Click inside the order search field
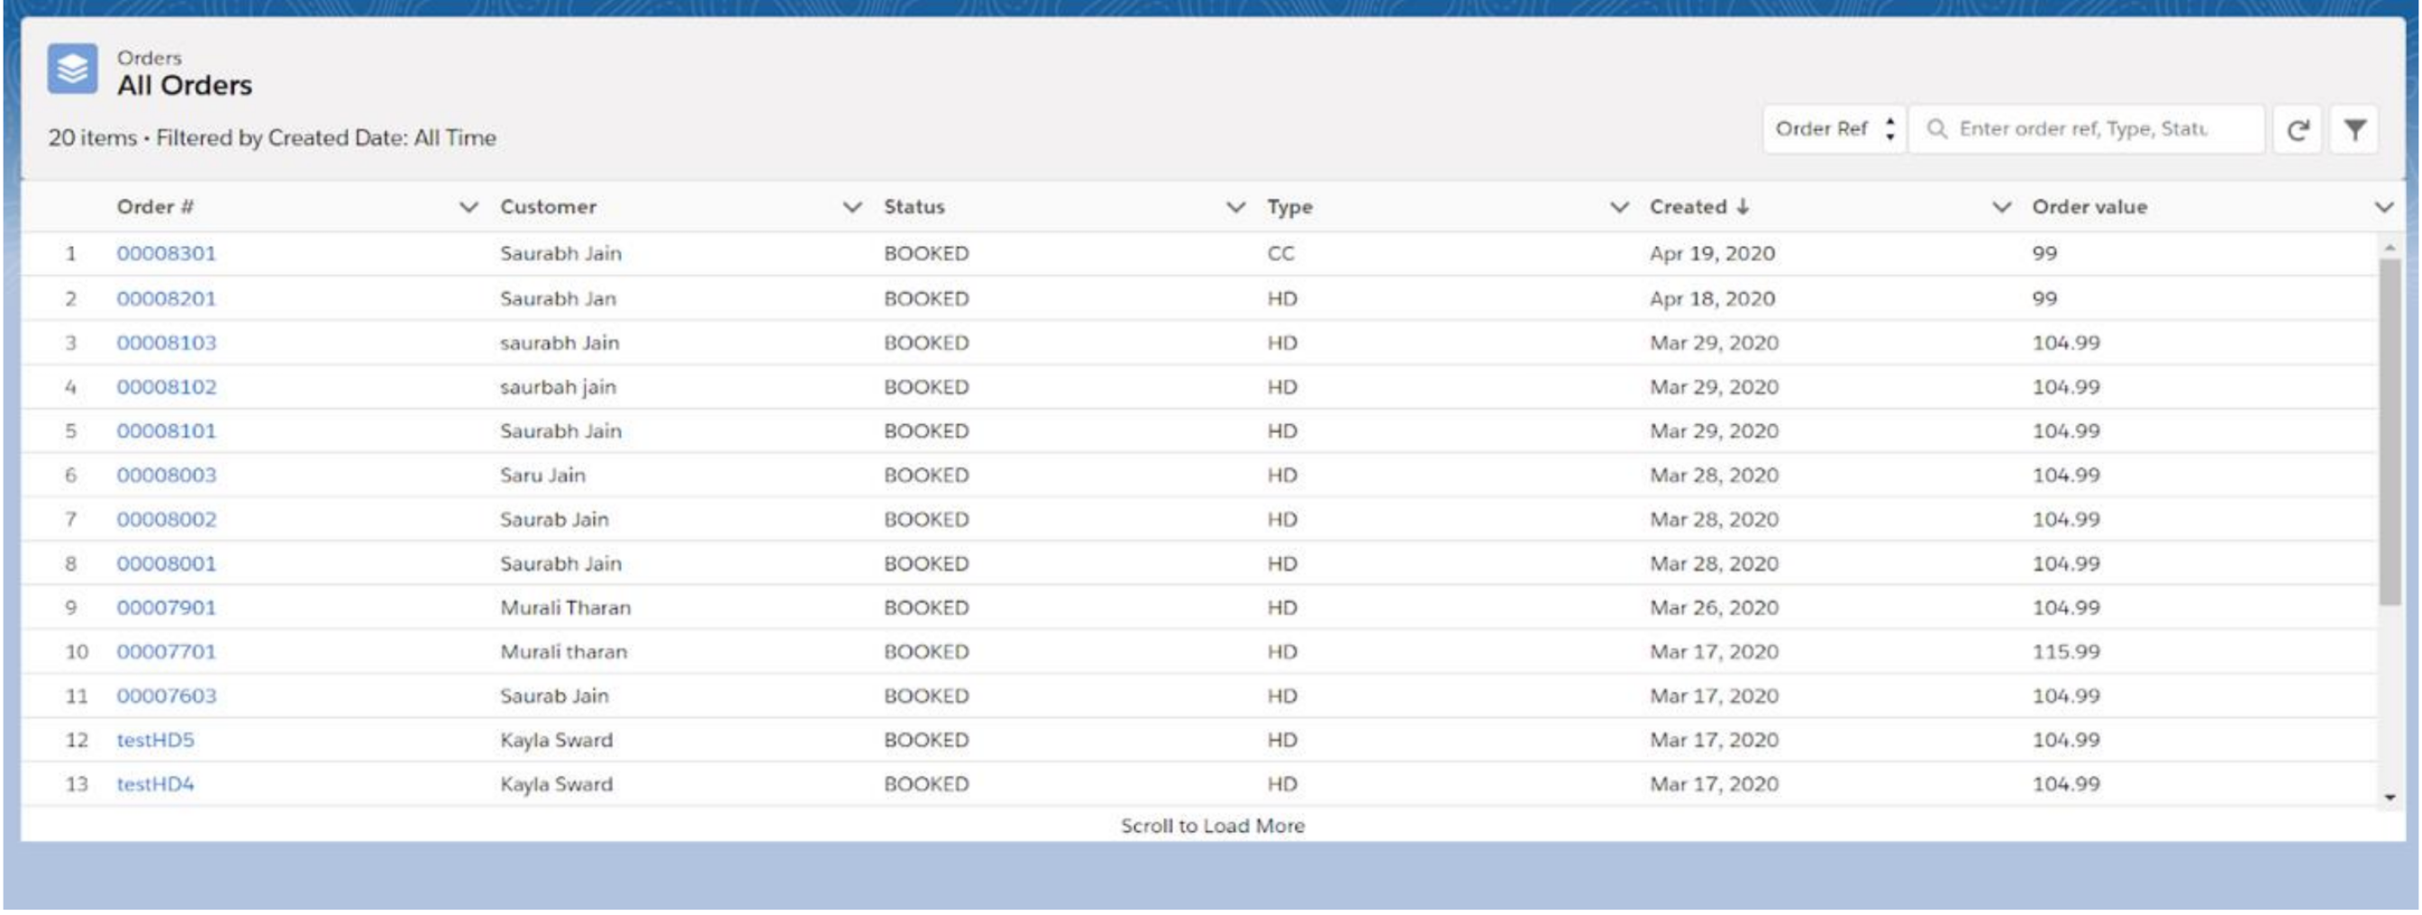This screenshot has height=915, width=2422. (2088, 129)
